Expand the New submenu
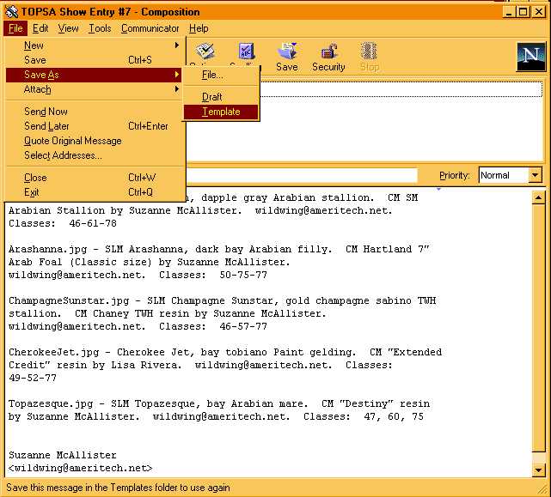The image size is (551, 497). point(94,45)
